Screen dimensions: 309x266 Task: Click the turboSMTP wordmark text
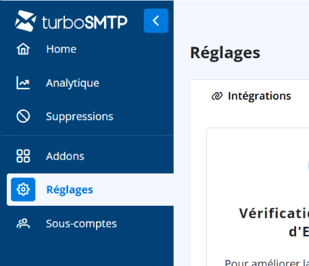click(x=85, y=22)
